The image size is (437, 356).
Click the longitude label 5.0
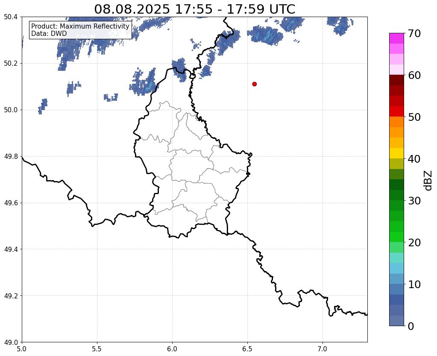click(22, 349)
